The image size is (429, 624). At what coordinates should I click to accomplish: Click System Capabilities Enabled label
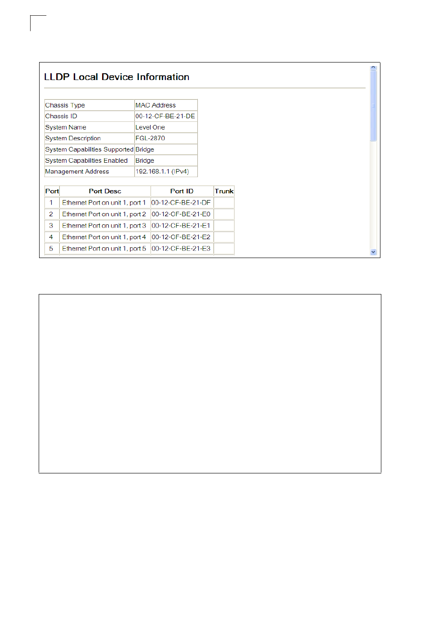coord(86,160)
